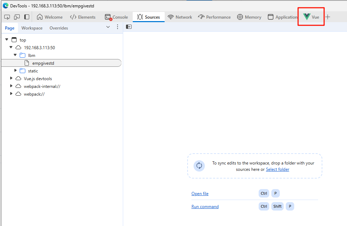
Task: Click the '192.168.3.113:50' label
Action: 39,48
